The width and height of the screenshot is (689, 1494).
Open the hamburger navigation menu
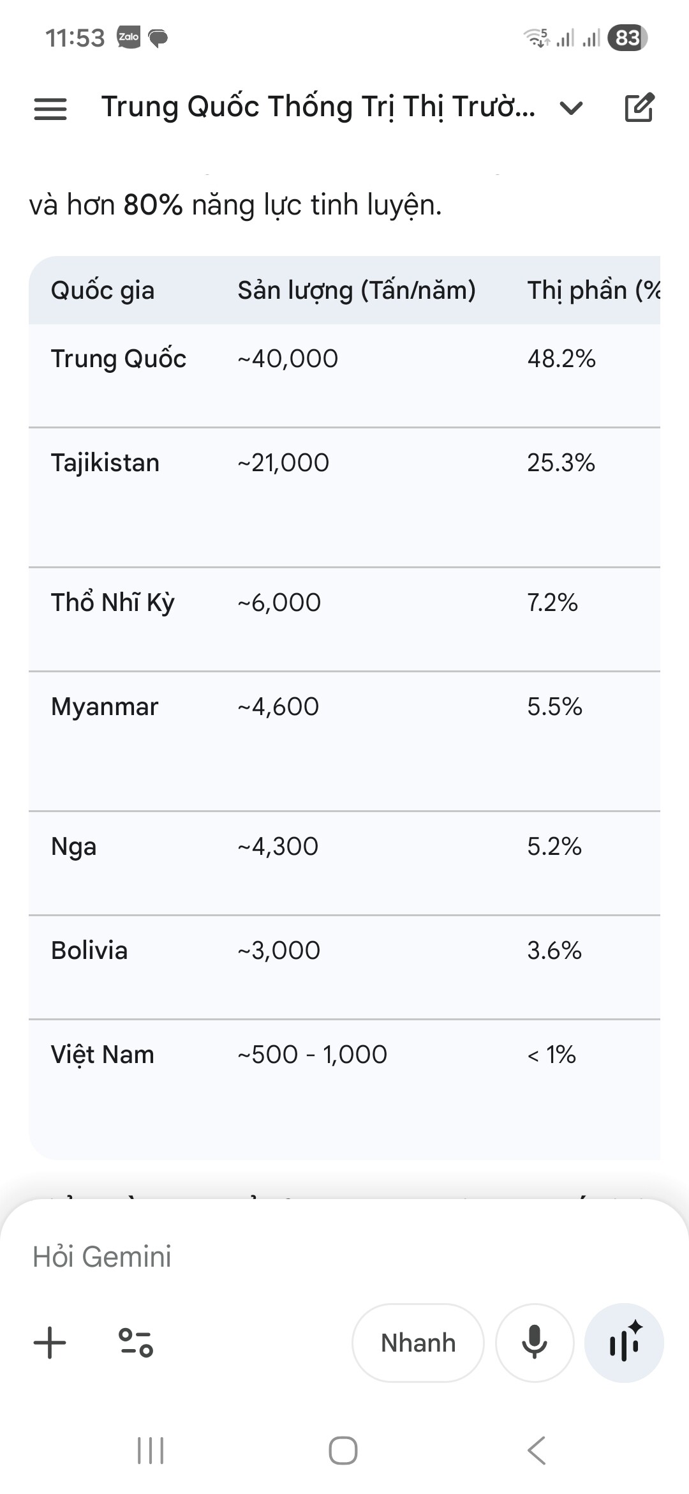[x=50, y=109]
